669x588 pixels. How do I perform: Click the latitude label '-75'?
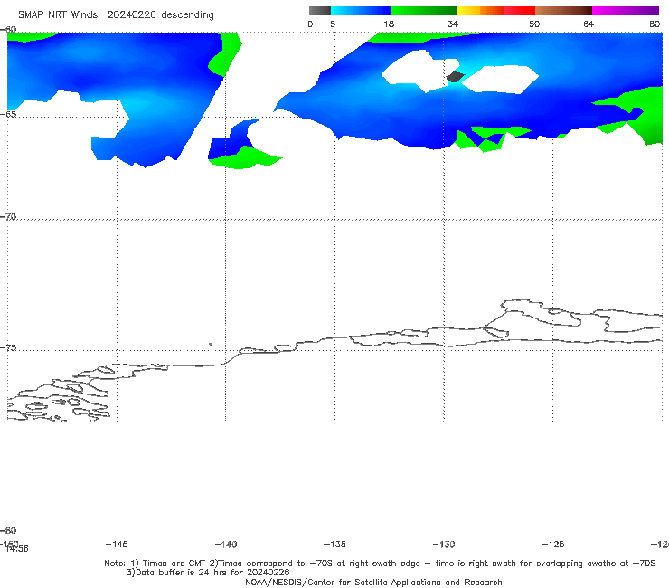click(x=8, y=348)
